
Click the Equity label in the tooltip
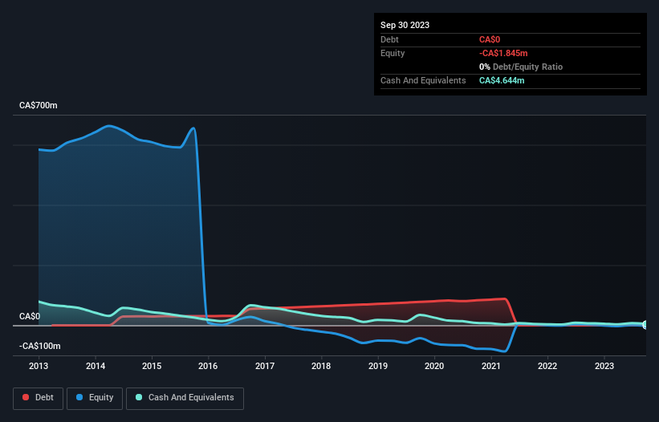tap(393, 53)
